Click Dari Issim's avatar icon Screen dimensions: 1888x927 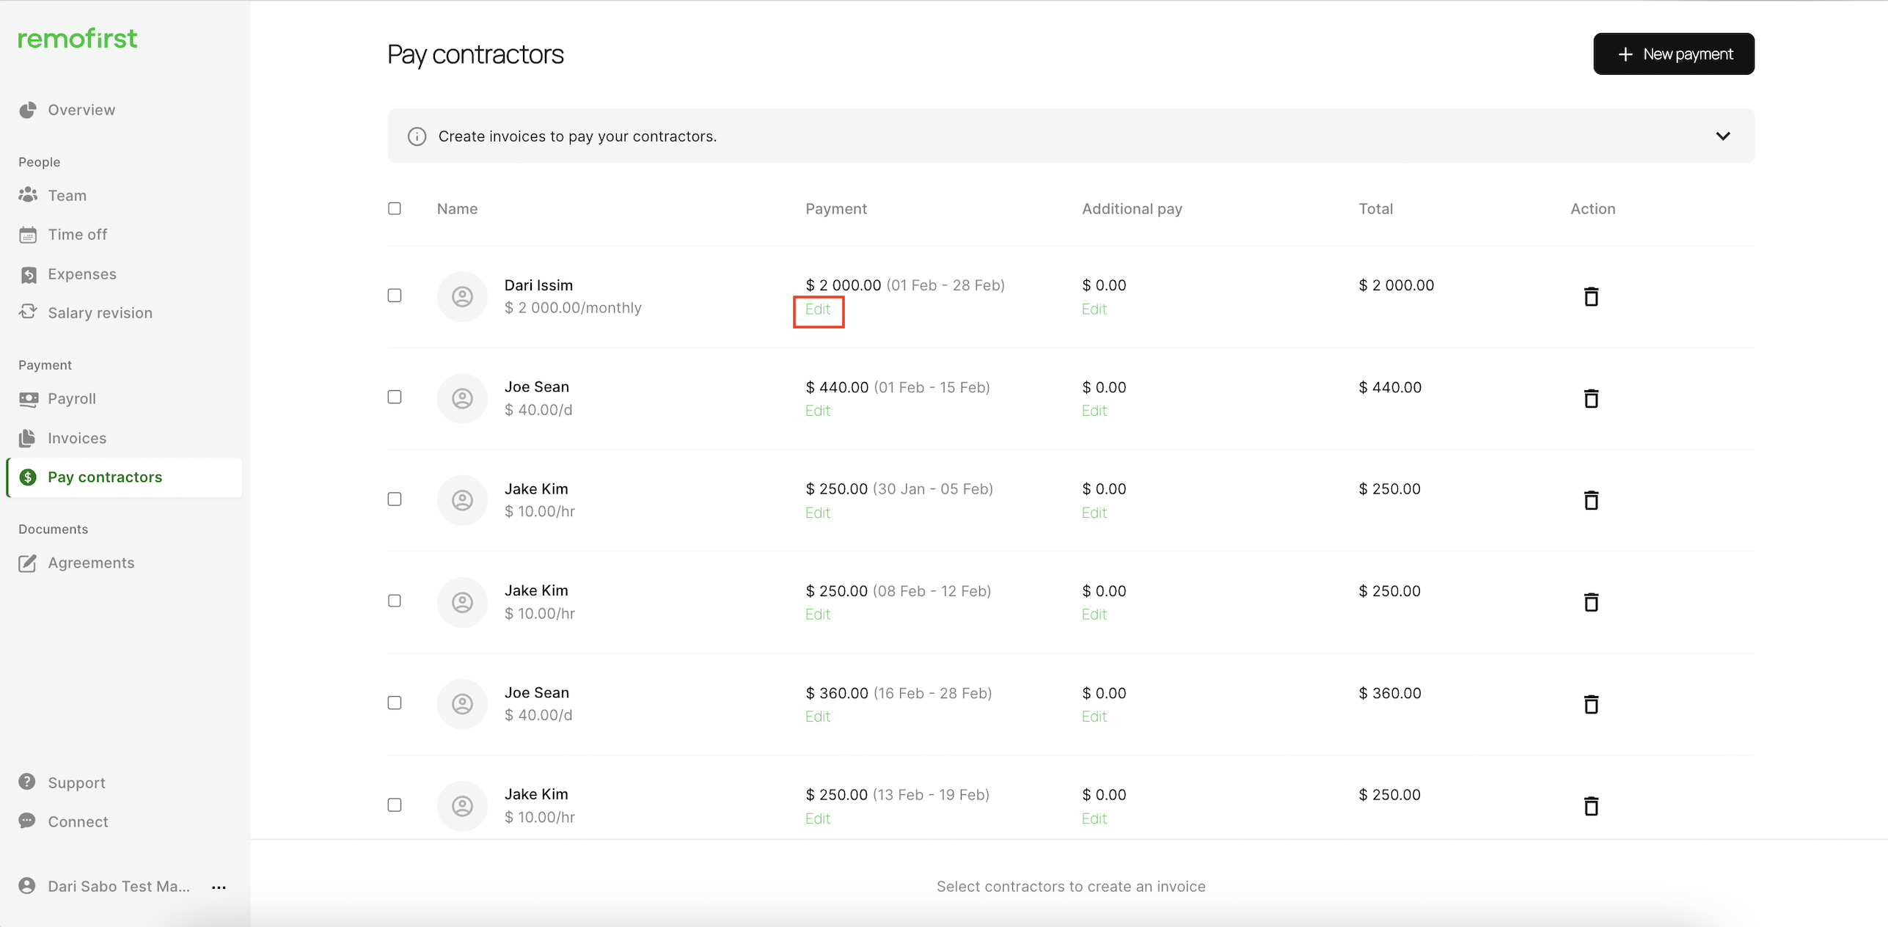462,296
